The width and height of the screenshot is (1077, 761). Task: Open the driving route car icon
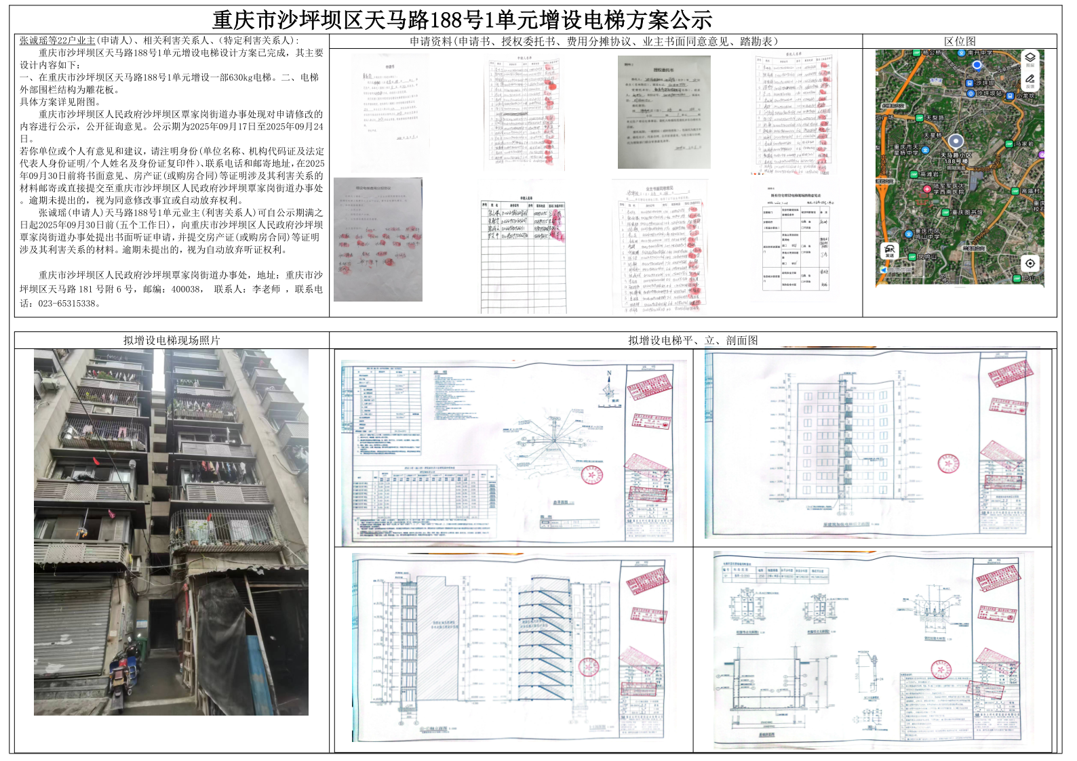tap(890, 251)
